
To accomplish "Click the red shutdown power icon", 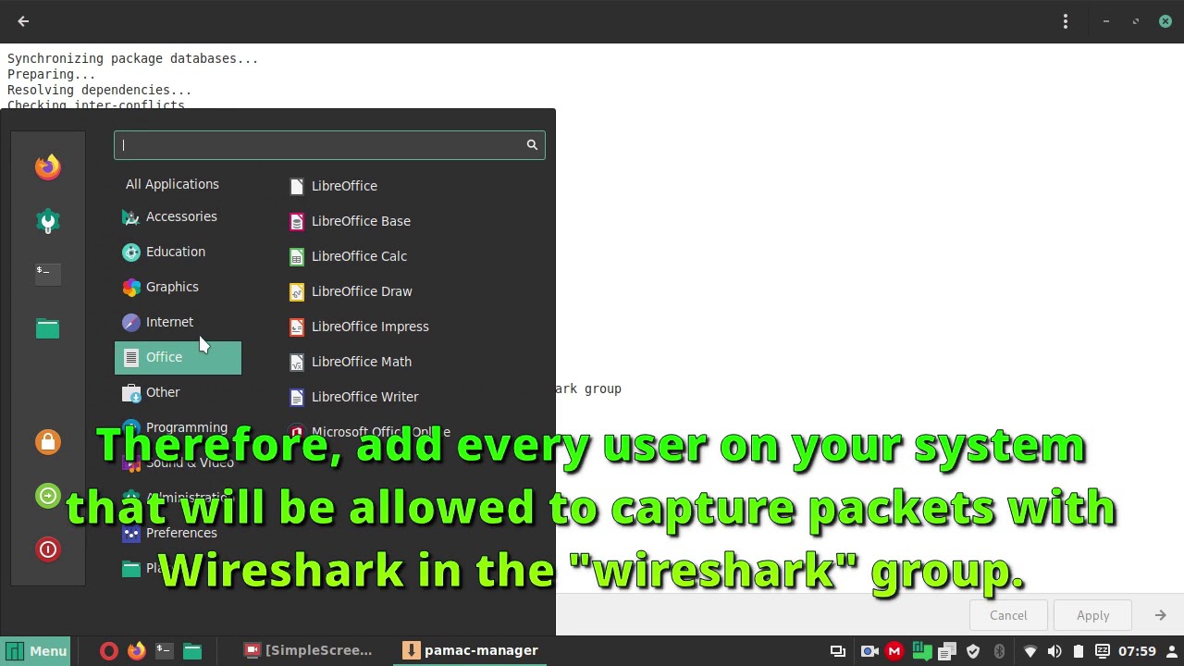I will coord(48,549).
